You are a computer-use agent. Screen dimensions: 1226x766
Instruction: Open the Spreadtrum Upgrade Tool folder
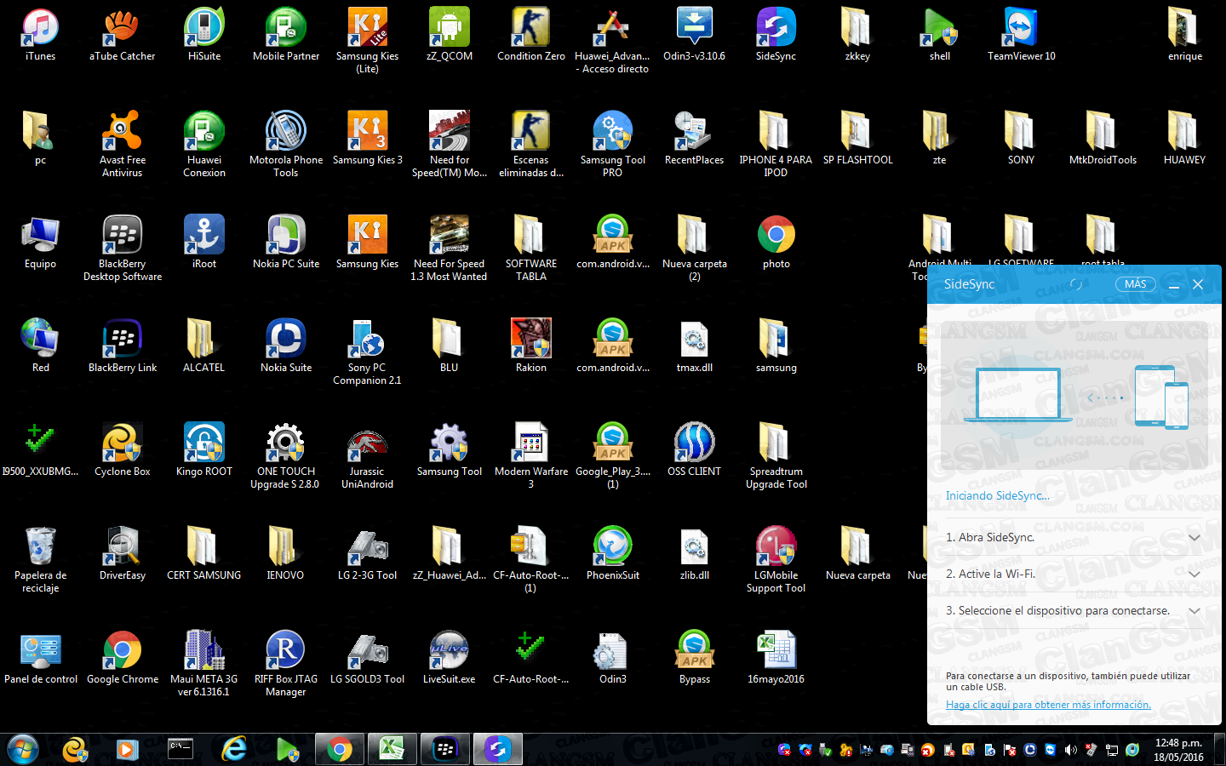[x=776, y=455]
